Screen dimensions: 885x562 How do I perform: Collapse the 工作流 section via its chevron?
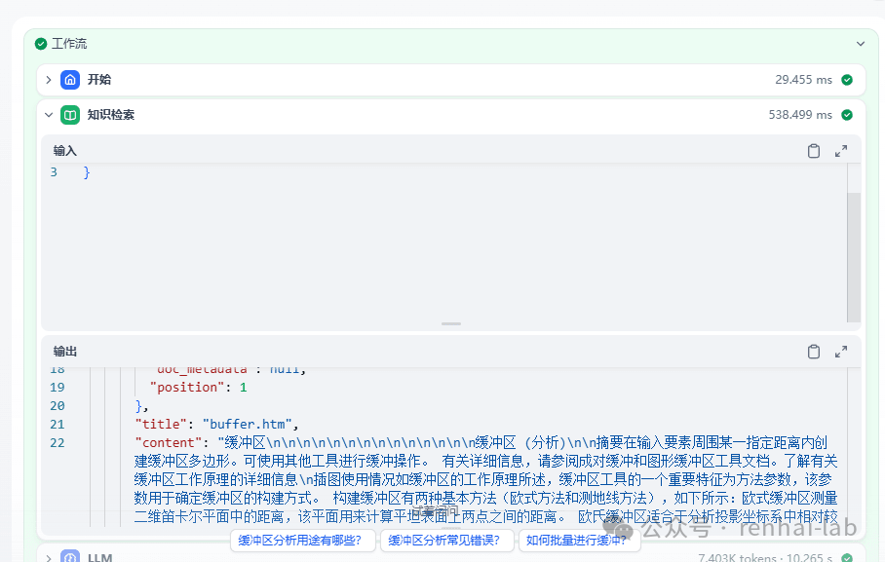click(859, 43)
